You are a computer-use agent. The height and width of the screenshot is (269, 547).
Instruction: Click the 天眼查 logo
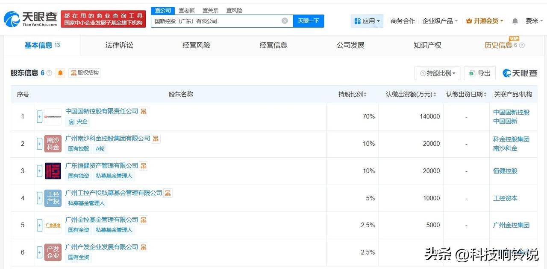[x=30, y=19]
